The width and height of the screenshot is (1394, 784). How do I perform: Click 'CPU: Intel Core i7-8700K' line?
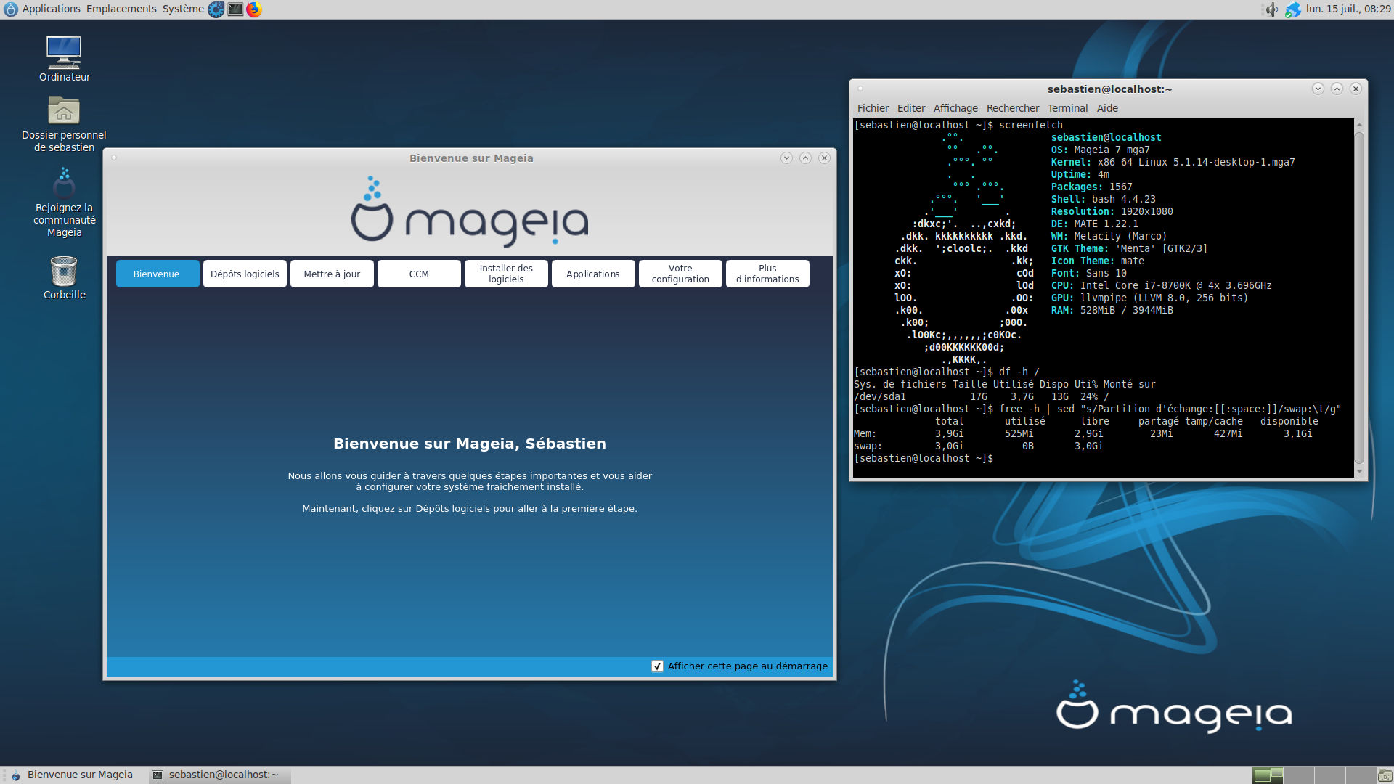coord(1161,286)
